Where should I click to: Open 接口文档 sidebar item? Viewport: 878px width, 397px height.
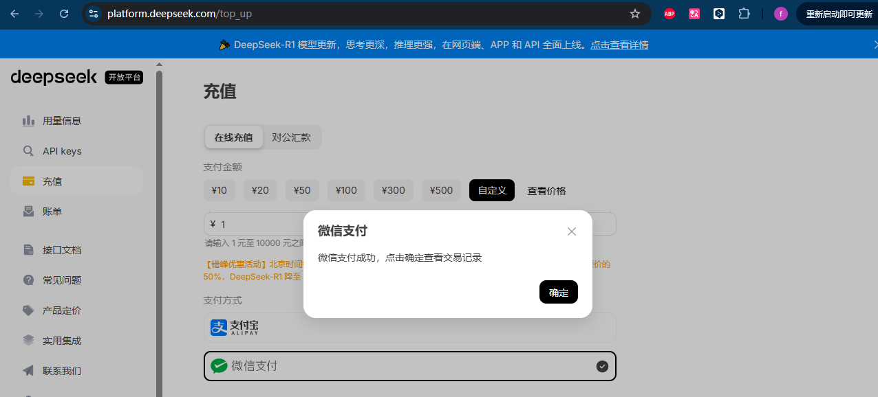76,250
